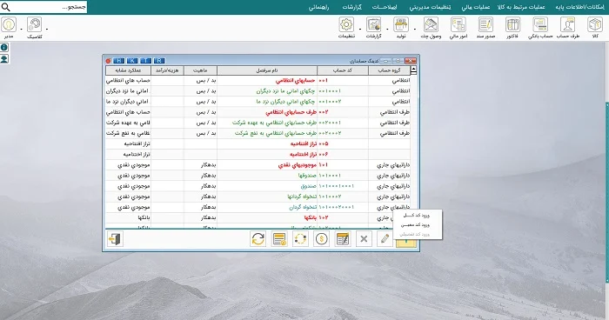
Task: Open the کالا (goods) toolbar icon
Action: (x=594, y=25)
